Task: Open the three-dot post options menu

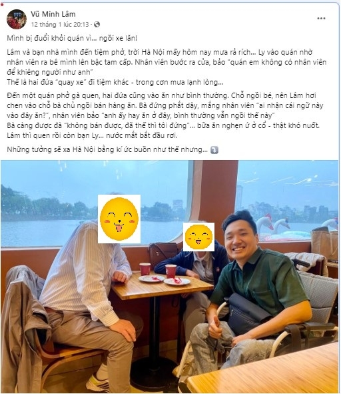Action: click(x=321, y=19)
